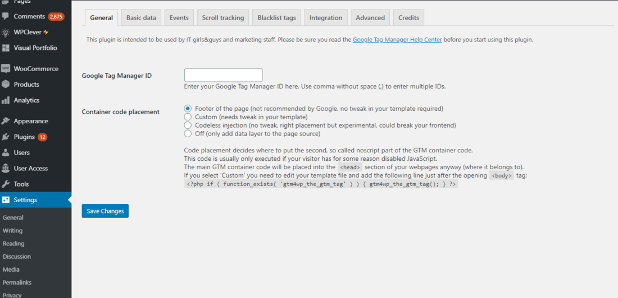Open the Products menu item
This screenshot has height=298, width=618.
(35, 85)
